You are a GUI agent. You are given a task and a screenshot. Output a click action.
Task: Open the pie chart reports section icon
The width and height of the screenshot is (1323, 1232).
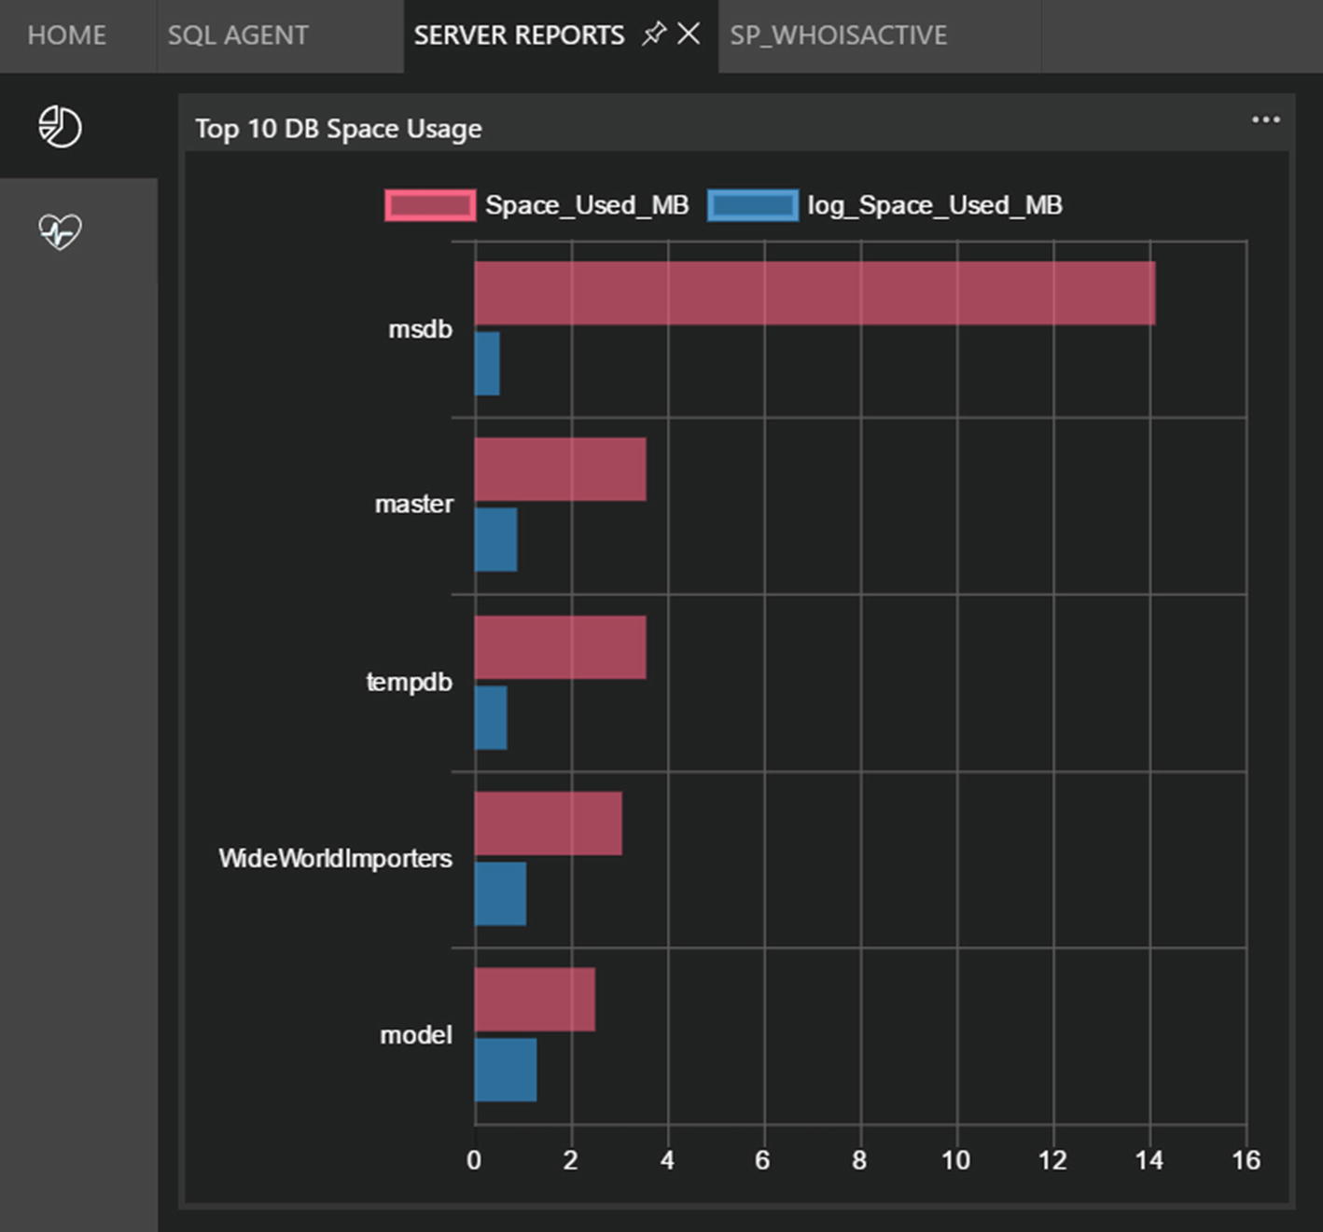pos(60,126)
